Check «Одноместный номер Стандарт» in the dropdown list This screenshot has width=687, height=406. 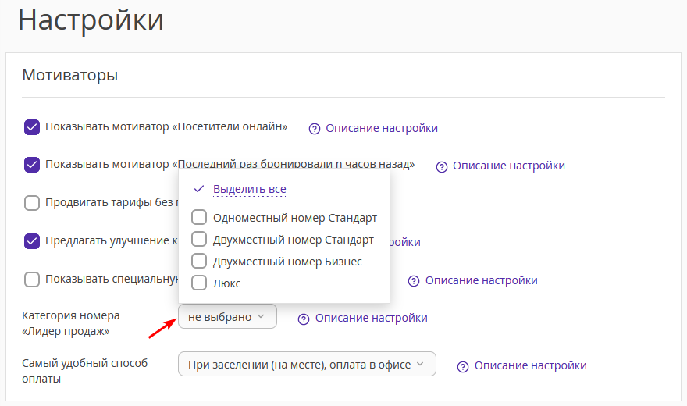(199, 217)
